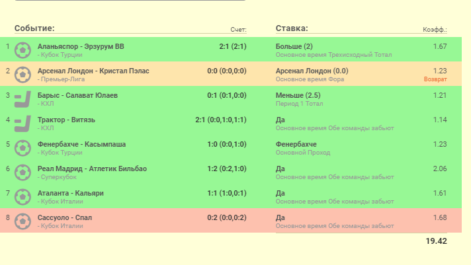The height and width of the screenshot is (265, 471).
Task: Click the hockey icon for Трактор - Витязь
Action: coord(23,124)
